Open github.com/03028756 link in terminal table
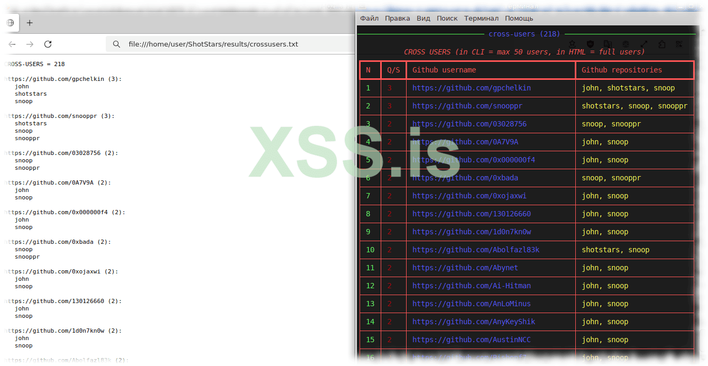Image resolution: width=708 pixels, height=366 pixels. (x=470, y=124)
